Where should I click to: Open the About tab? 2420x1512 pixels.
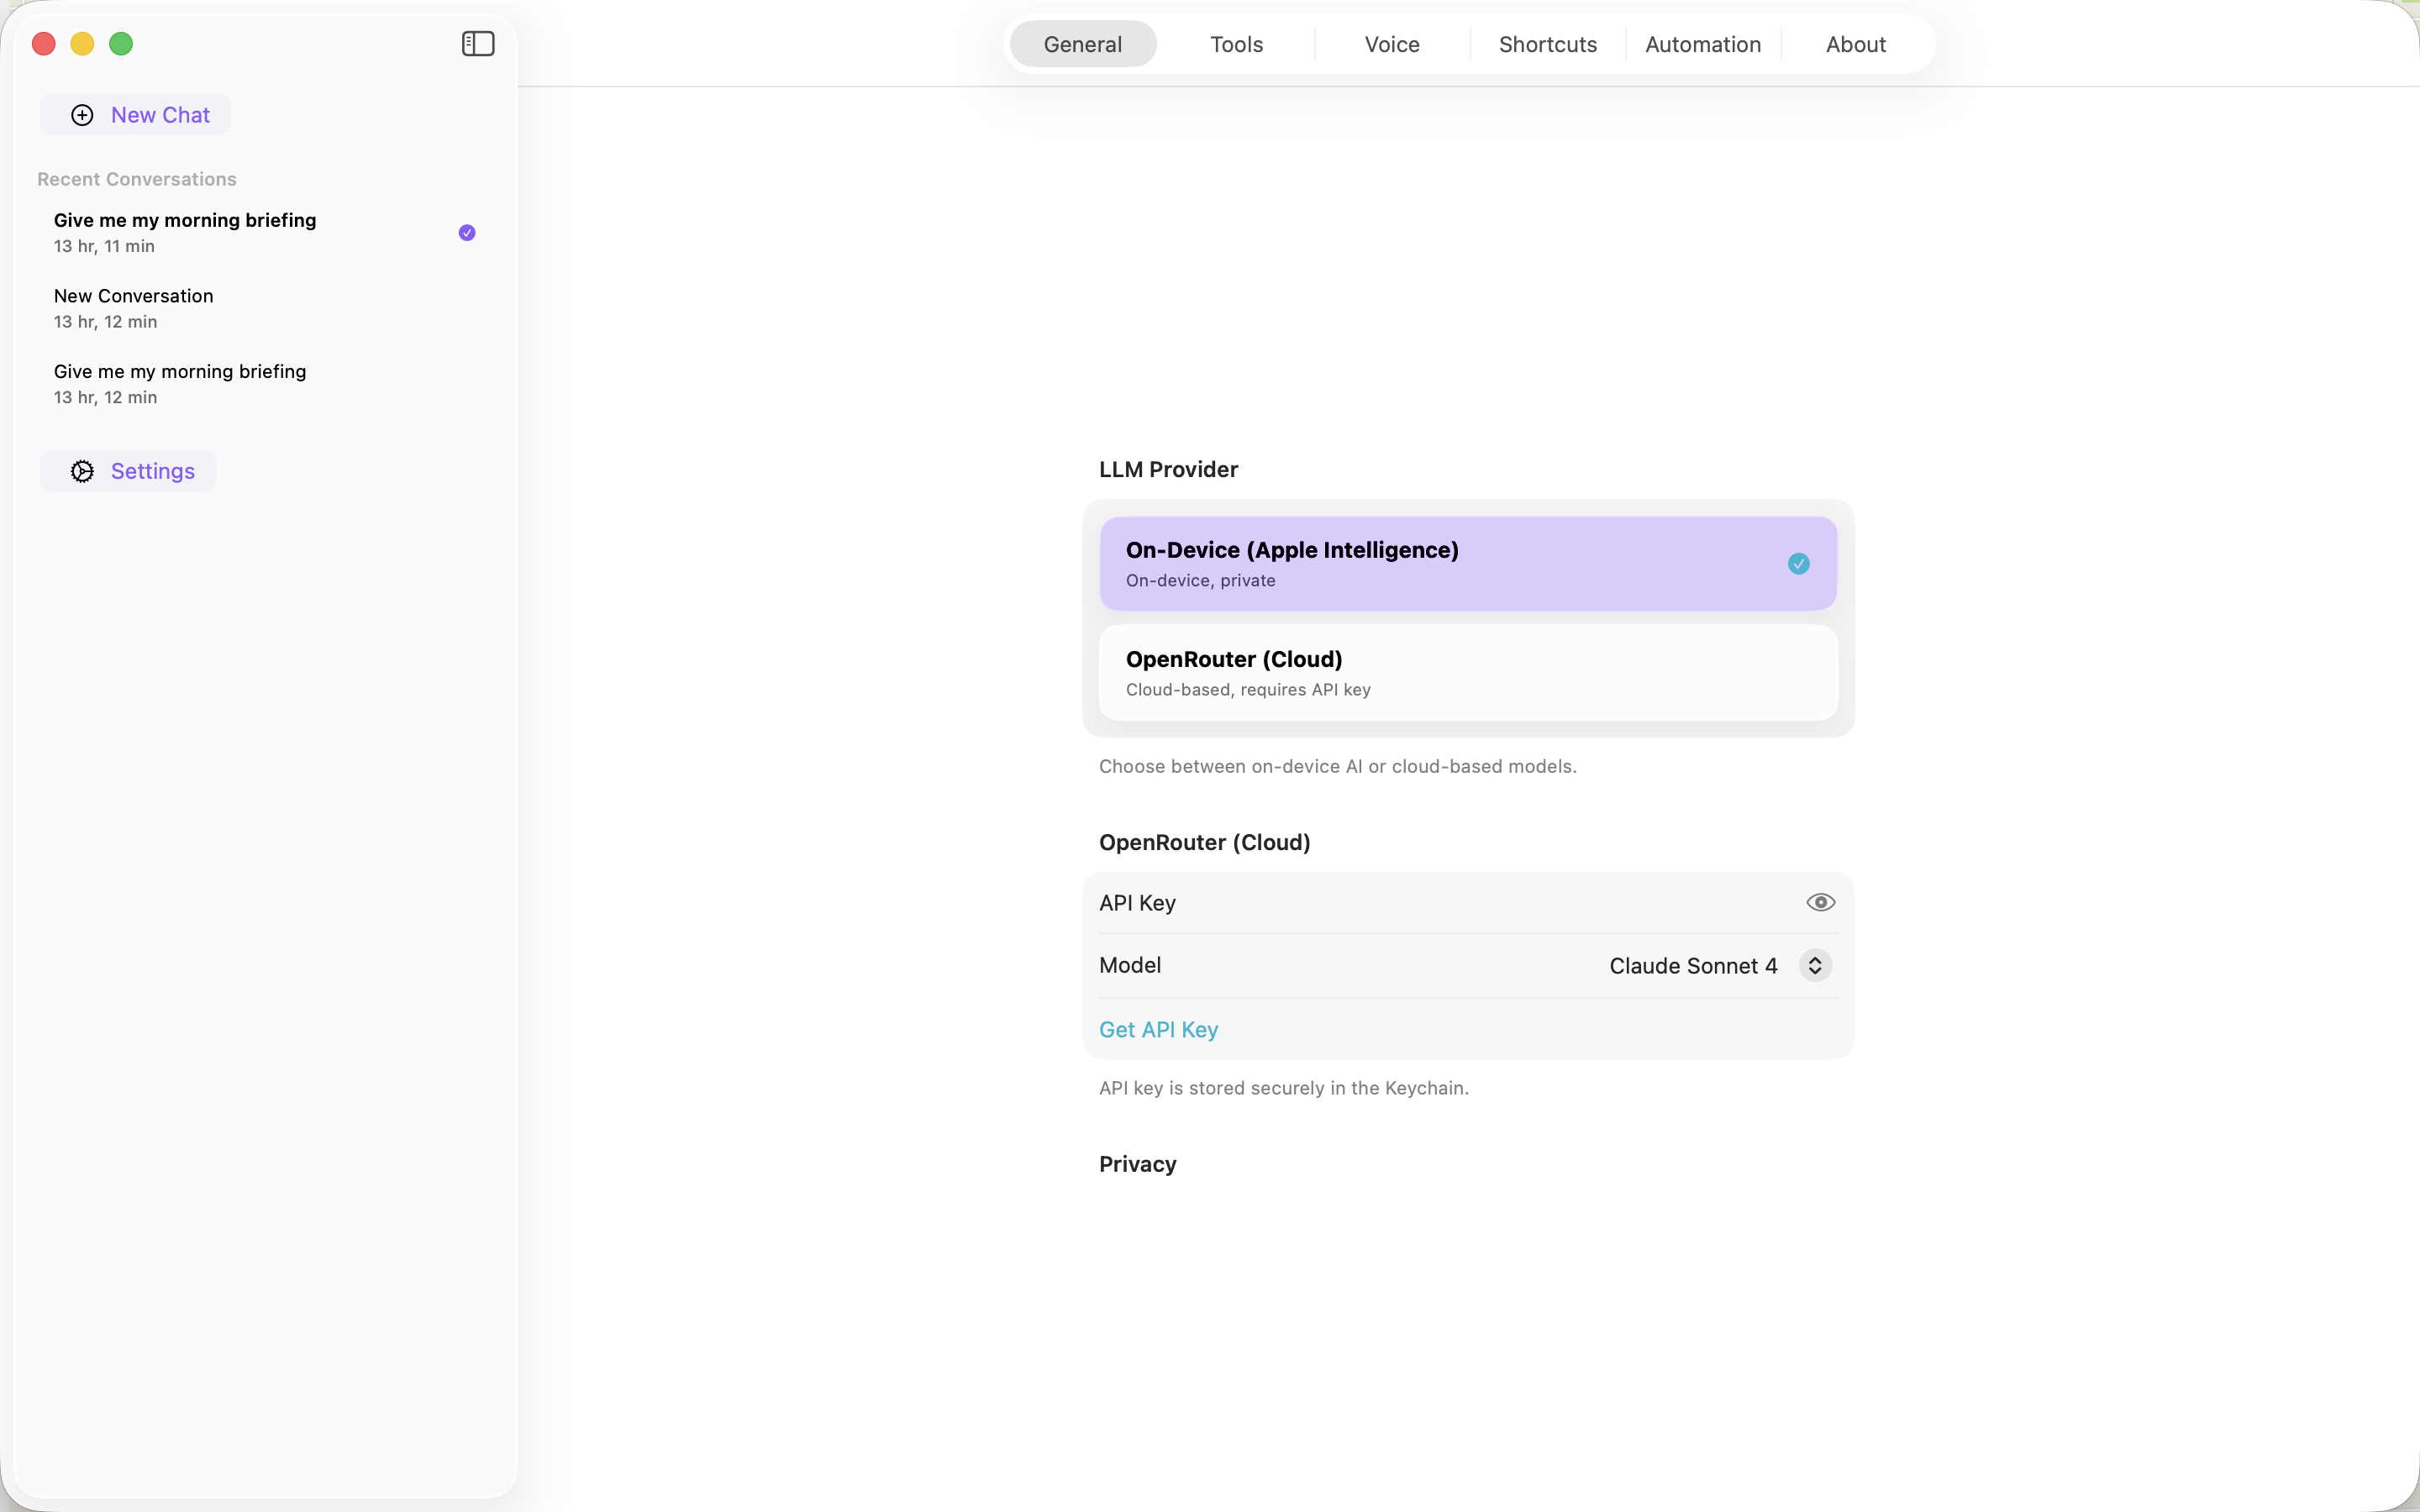tap(1855, 44)
